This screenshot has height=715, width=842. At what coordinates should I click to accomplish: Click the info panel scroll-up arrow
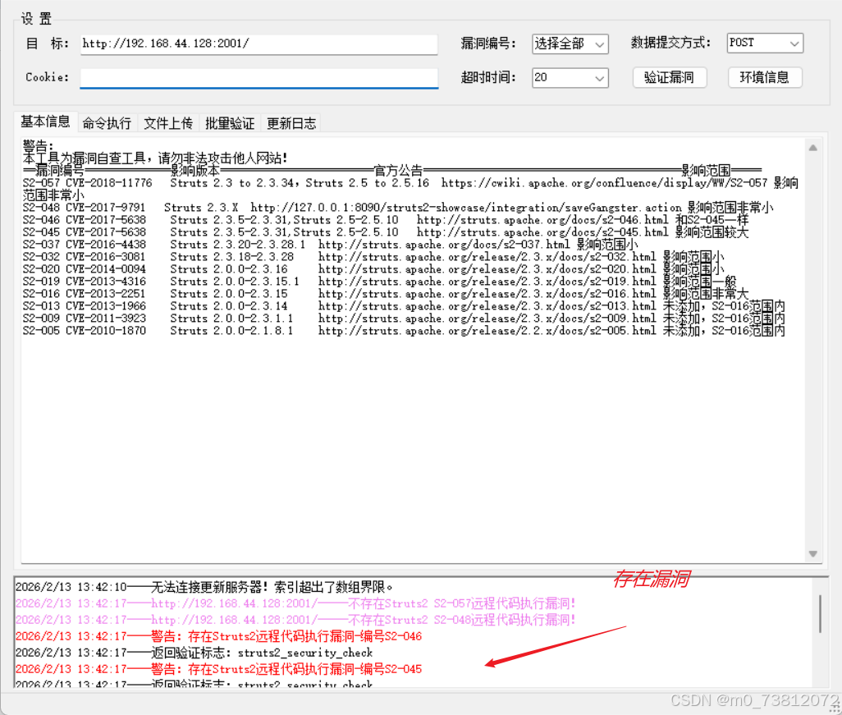tap(813, 148)
